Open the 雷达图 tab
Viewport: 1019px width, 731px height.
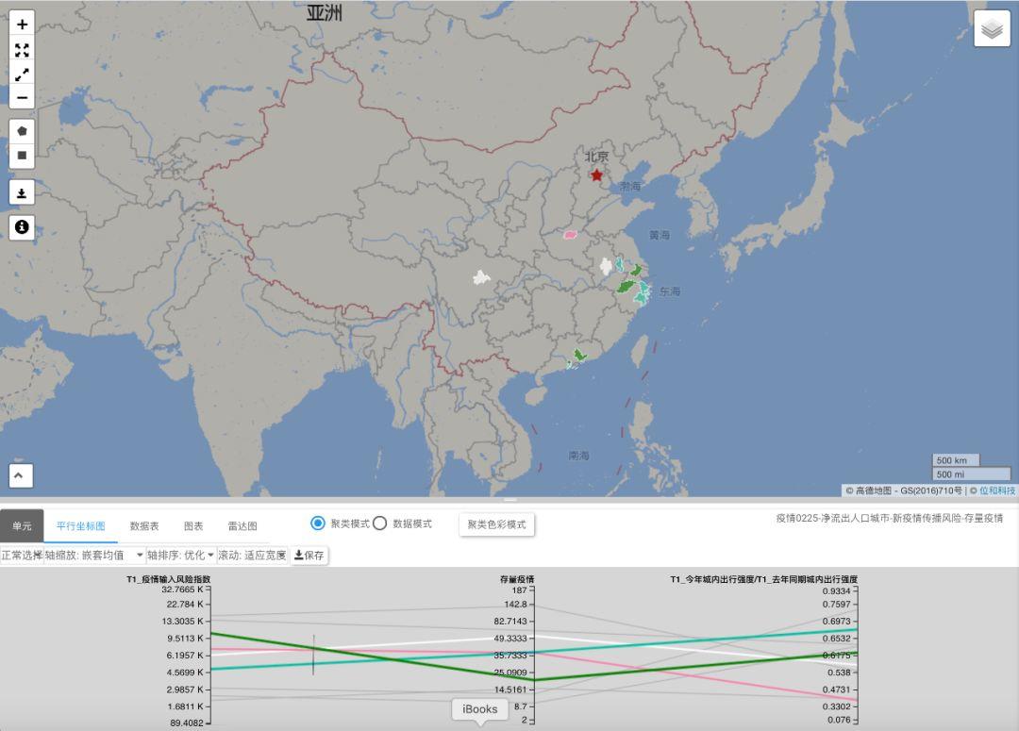point(242,525)
